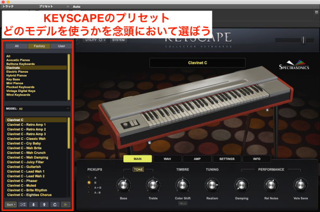This screenshot has height=212, width=320.
Task: Open the UTILITY gear menu
Action: (95, 40)
